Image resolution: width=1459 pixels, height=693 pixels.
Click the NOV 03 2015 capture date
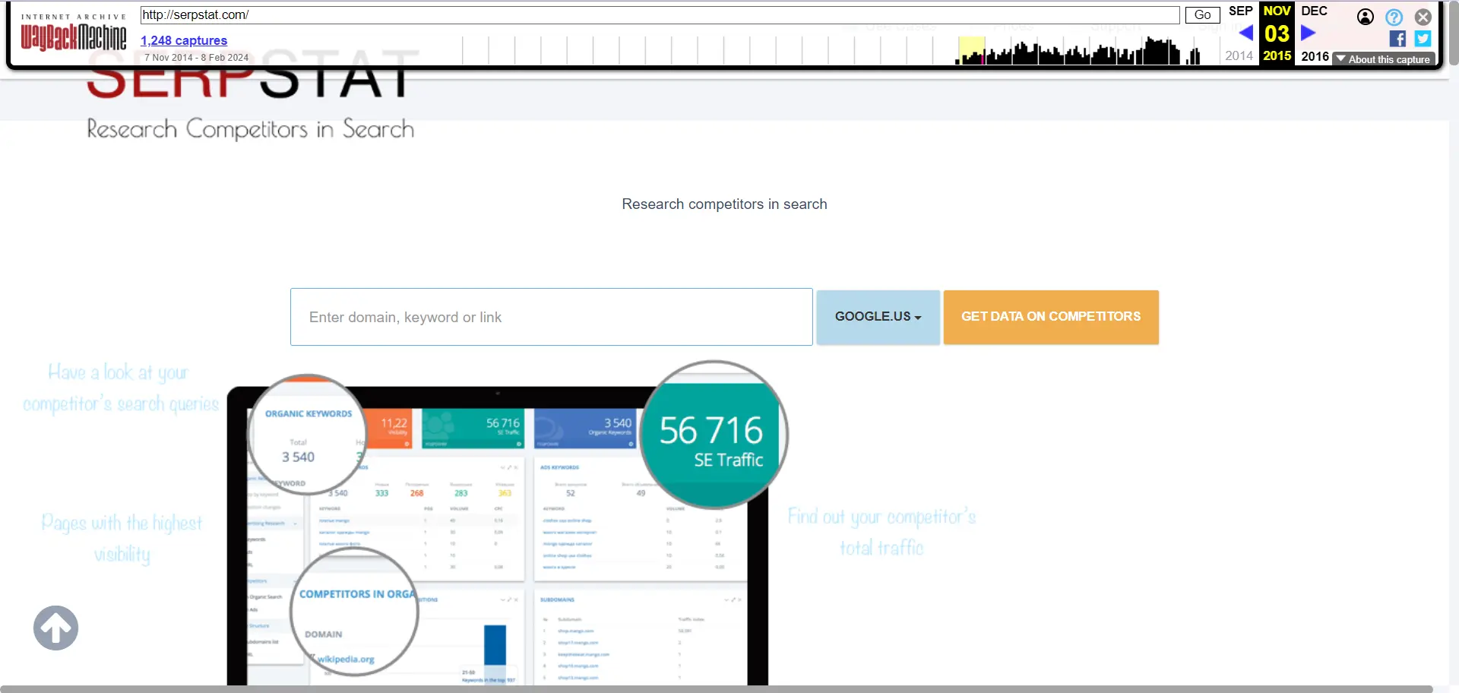pyautogui.click(x=1277, y=33)
